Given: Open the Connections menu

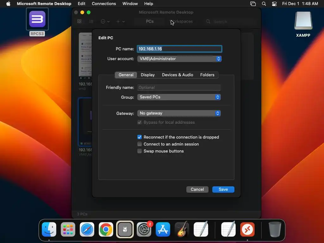Looking at the screenshot, I should [104, 3].
